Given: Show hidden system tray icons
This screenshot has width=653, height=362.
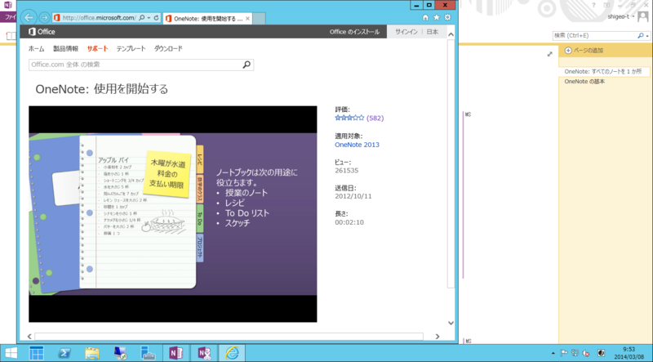Looking at the screenshot, I should coord(553,353).
